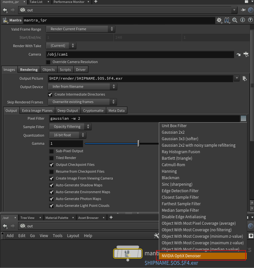Uncheck Auto-Generate Environment Maps
Screen dimensions: 254x268
coord(51,192)
